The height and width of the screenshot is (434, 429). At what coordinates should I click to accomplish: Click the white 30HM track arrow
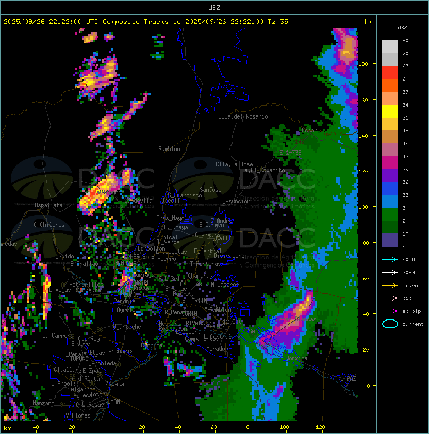click(390, 273)
